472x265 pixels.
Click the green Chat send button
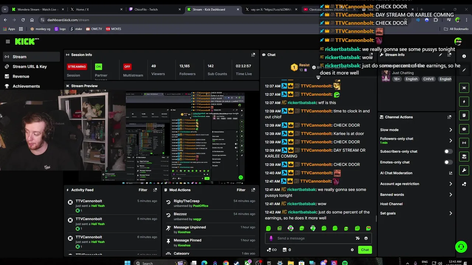tap(365, 250)
